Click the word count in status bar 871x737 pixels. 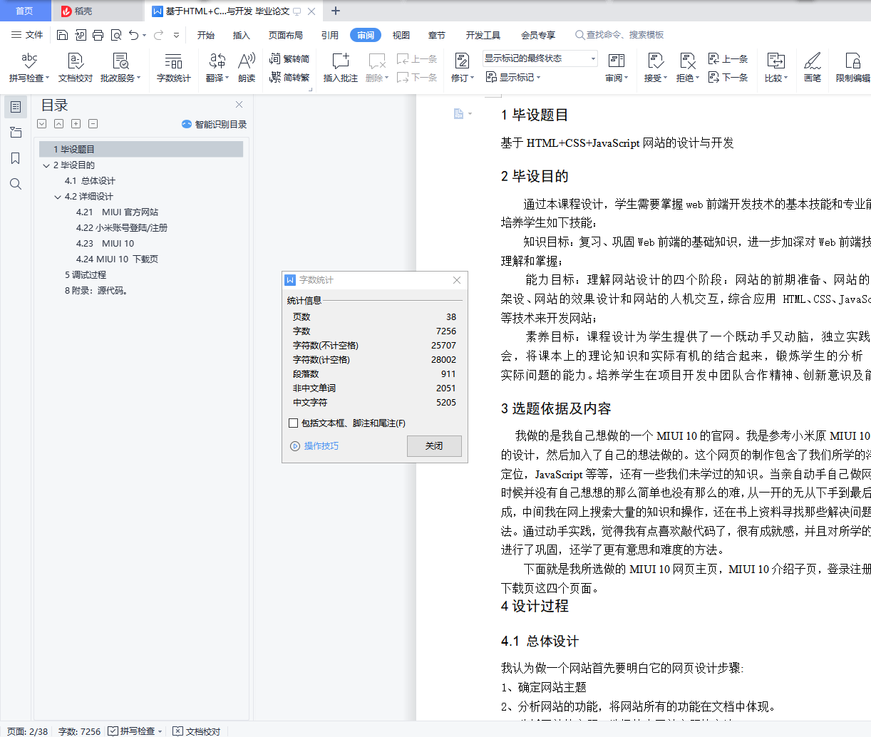point(79,731)
